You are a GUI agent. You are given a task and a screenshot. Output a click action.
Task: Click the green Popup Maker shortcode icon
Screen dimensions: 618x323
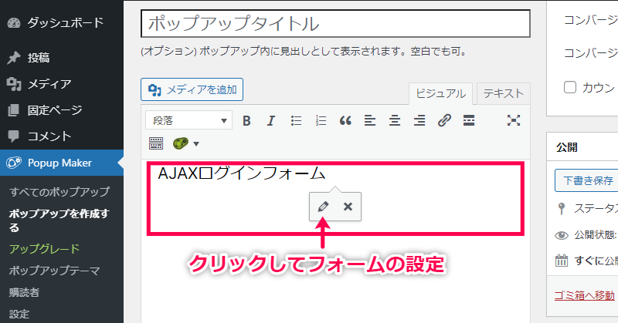[x=181, y=143]
